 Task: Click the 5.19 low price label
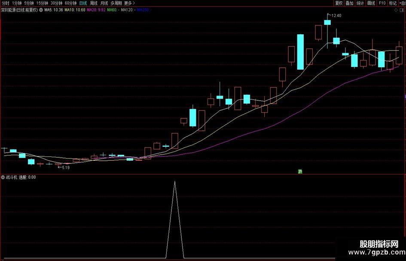click(x=66, y=168)
